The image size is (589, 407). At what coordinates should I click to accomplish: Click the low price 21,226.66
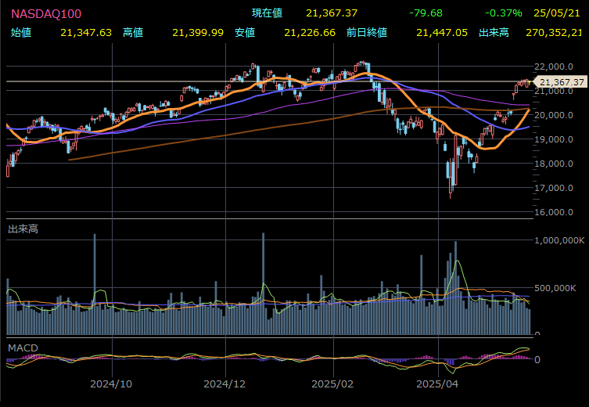click(x=310, y=33)
